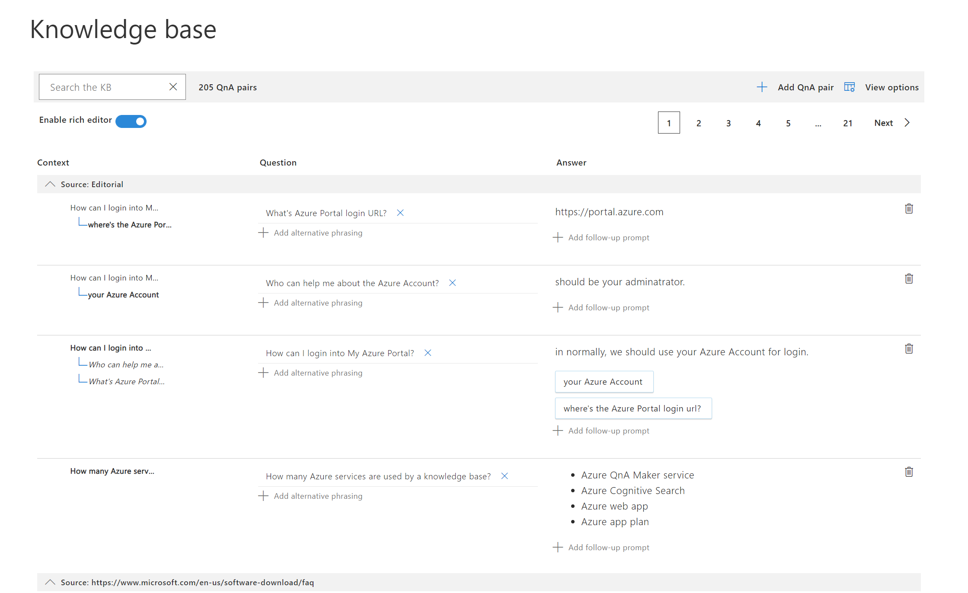The image size is (968, 593).
Task: Add alternative phrasing to My Azure Portal question
Action: click(310, 373)
